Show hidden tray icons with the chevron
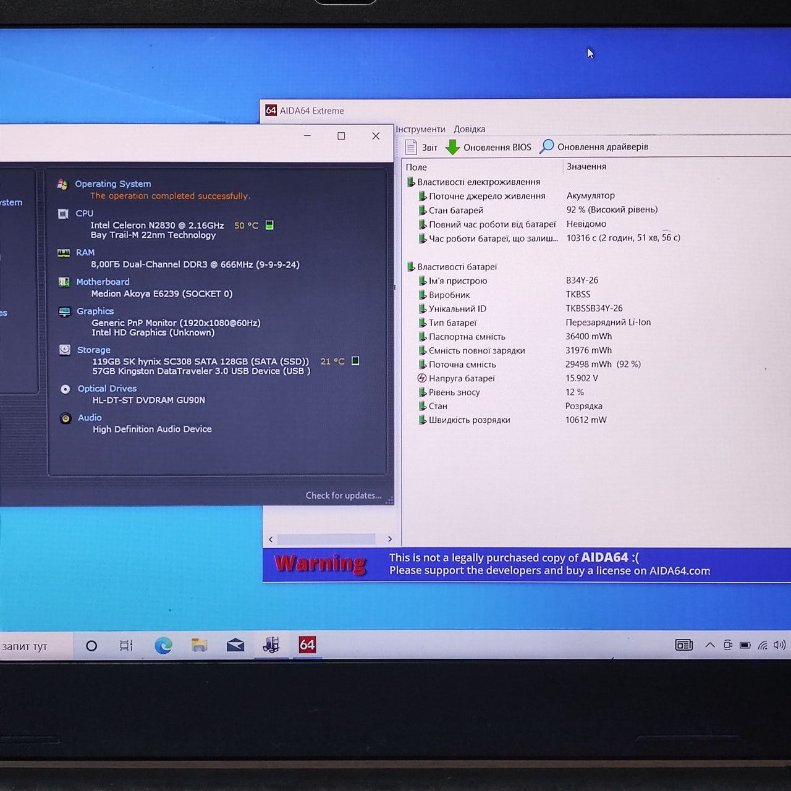This screenshot has width=791, height=791. 710,645
